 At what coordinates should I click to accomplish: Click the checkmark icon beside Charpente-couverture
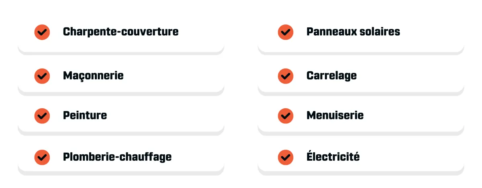click(42, 32)
